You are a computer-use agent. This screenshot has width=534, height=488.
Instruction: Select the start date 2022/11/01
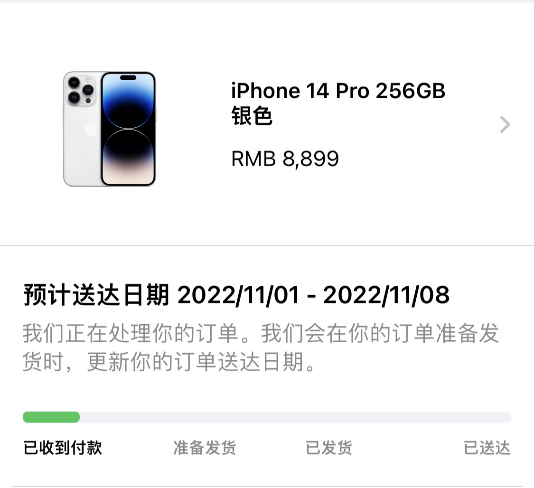coord(238,295)
